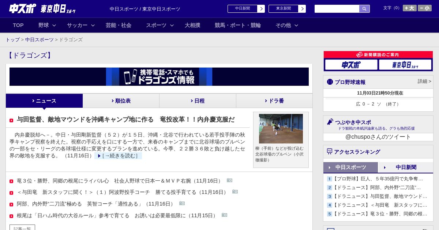Click camera icon beside 阿波野投手コーチ article
The image size is (439, 230).
point(235,192)
